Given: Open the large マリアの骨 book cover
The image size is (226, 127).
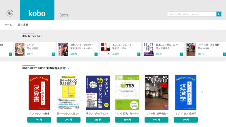Looking at the screenshot, I should (157, 93).
